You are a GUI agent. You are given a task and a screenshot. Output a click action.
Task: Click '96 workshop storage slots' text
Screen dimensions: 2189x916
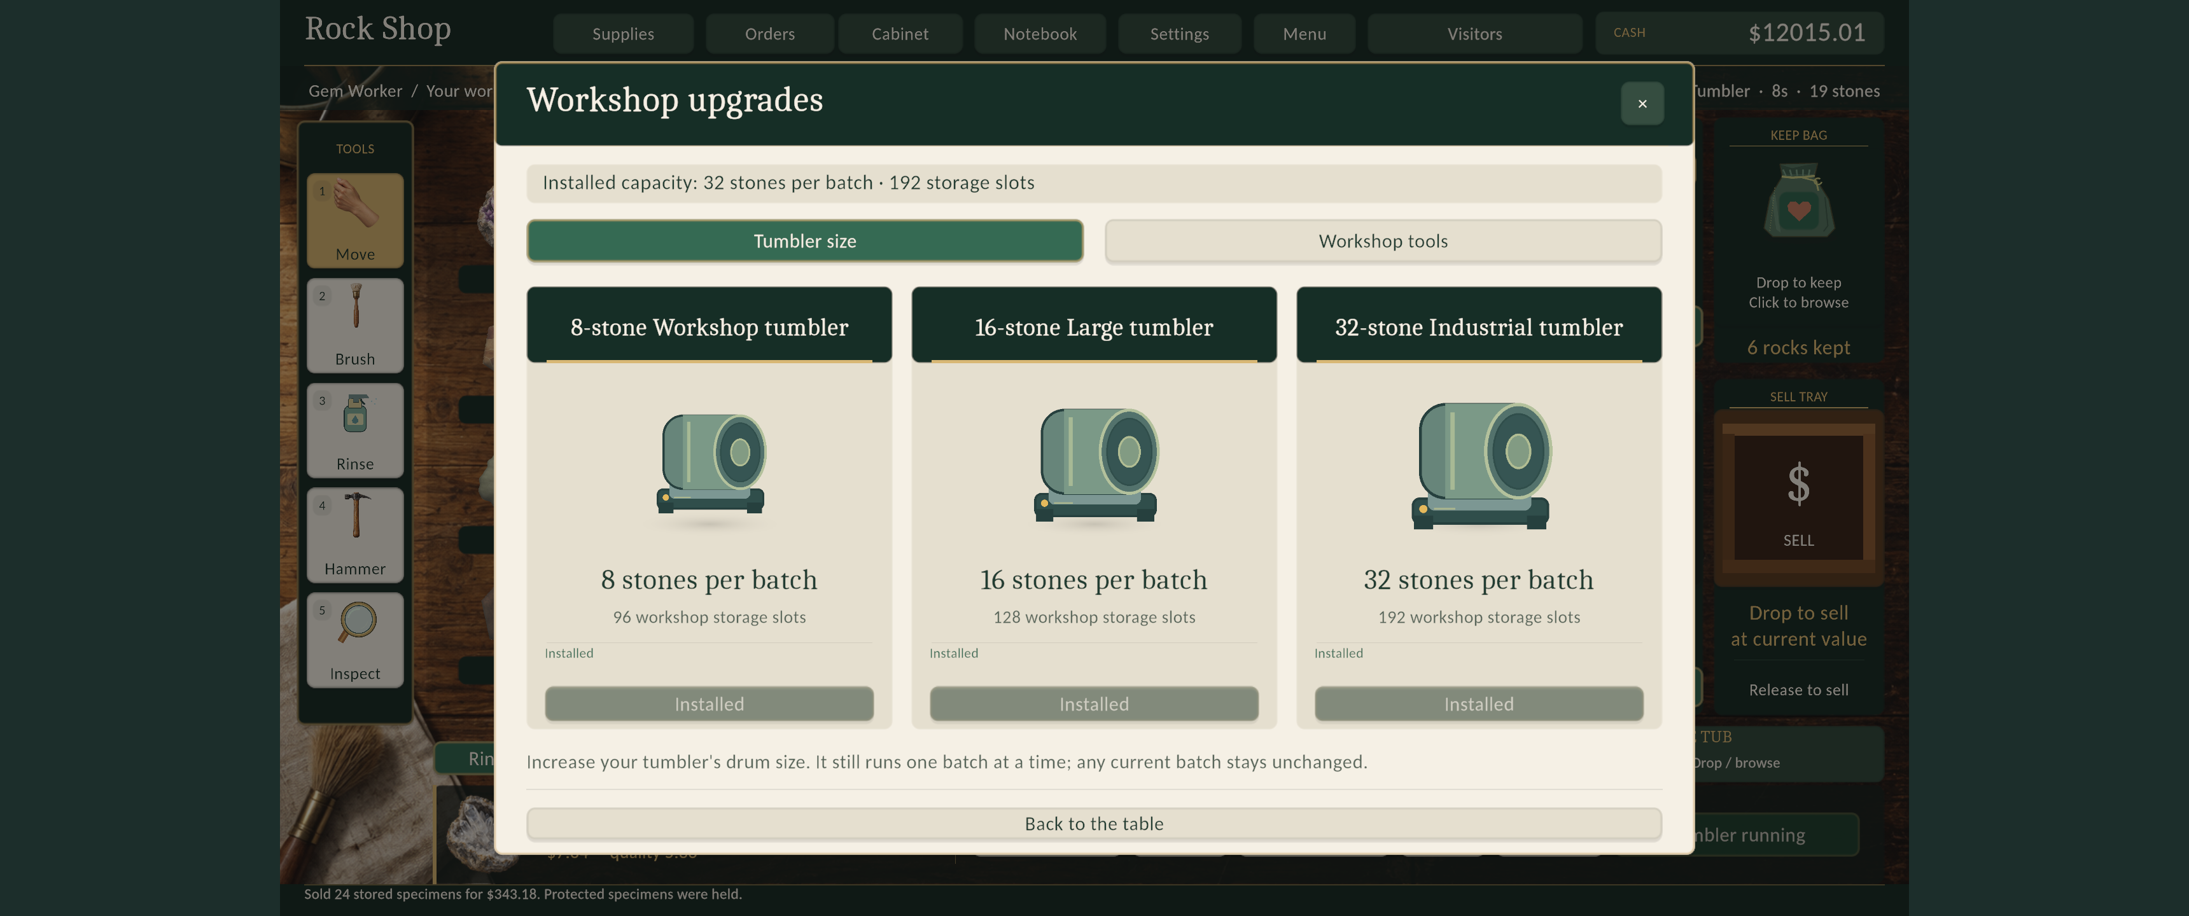[710, 618]
